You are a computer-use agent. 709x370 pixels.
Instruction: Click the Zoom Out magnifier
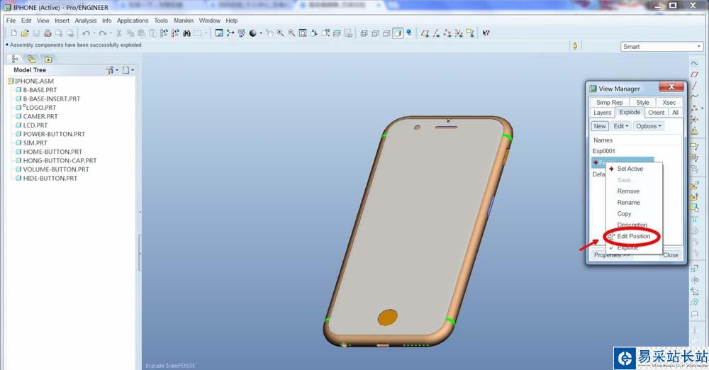click(x=291, y=33)
